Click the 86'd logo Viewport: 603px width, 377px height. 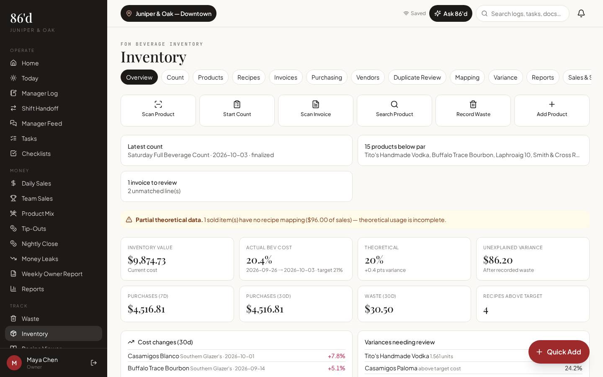pos(21,18)
